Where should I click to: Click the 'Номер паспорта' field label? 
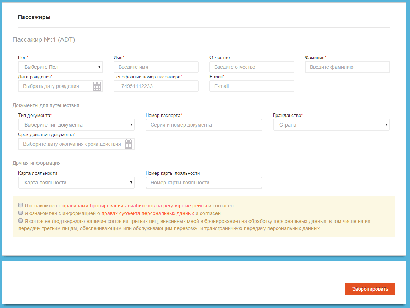point(164,116)
